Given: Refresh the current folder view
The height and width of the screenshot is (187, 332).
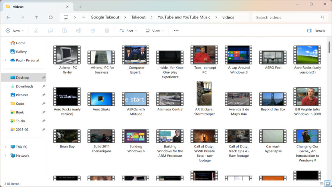Looking at the screenshot, I should pos(51,17).
